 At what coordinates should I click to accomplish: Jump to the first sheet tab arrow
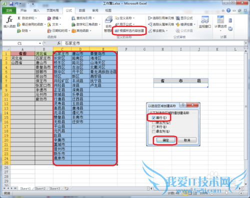[x=4, y=188]
